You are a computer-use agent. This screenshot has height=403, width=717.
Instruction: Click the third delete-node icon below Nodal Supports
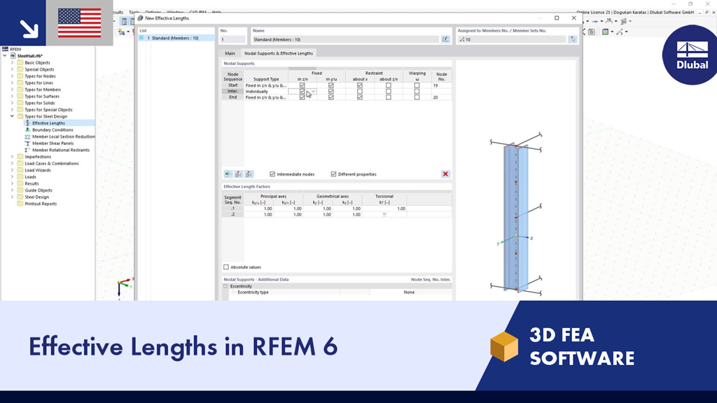click(x=249, y=174)
